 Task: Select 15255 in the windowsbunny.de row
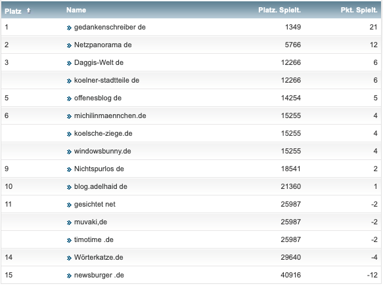[291, 151]
